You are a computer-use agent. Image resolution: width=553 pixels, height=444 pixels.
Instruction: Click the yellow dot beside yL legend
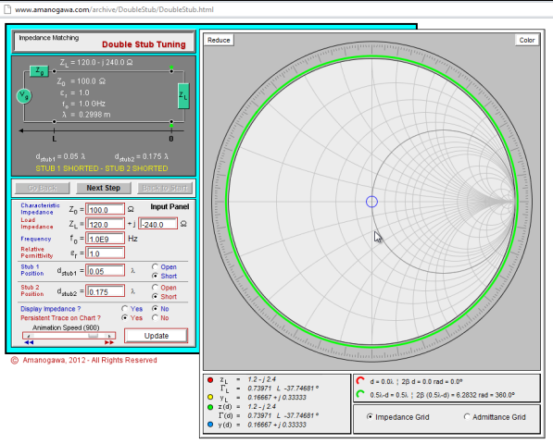tap(210, 397)
